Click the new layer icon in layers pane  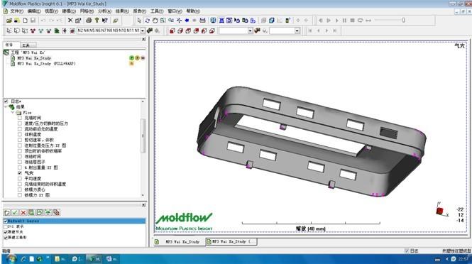(7, 212)
